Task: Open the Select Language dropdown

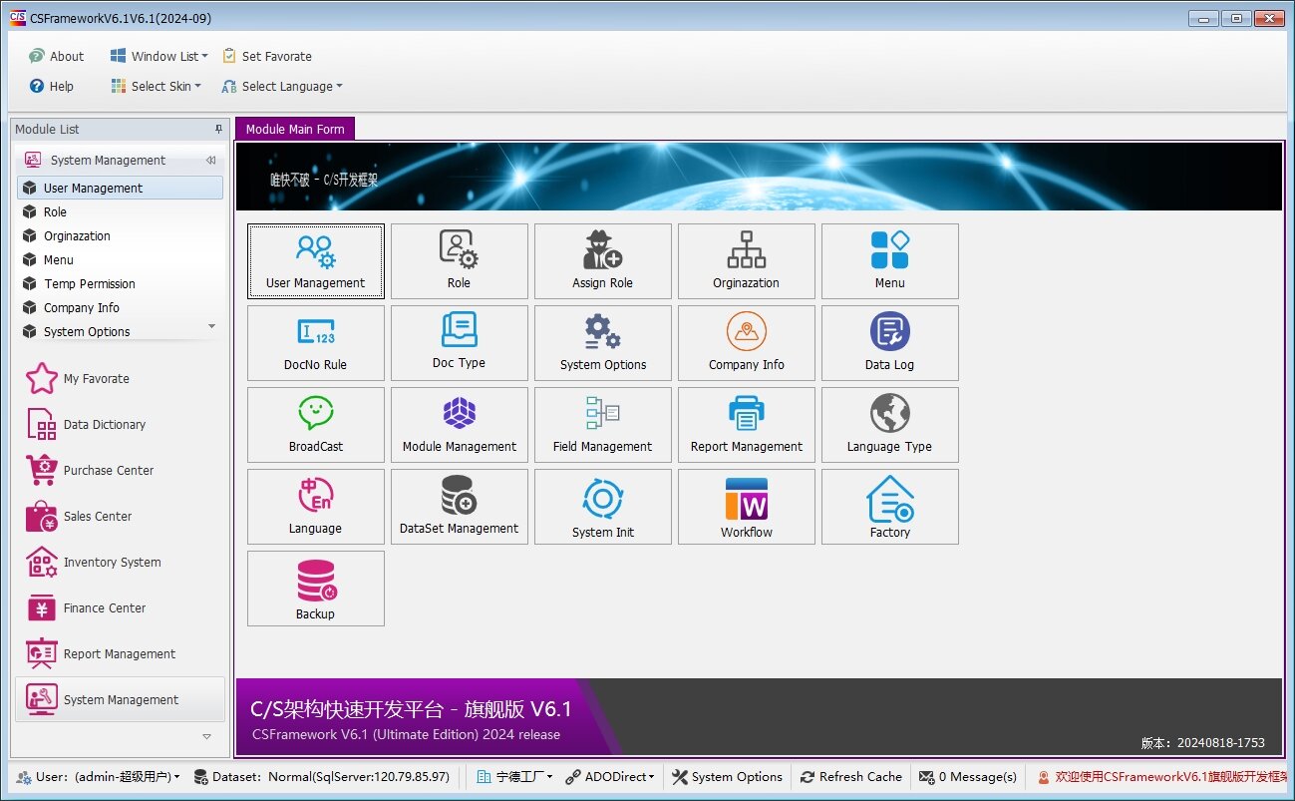Action: (x=282, y=87)
